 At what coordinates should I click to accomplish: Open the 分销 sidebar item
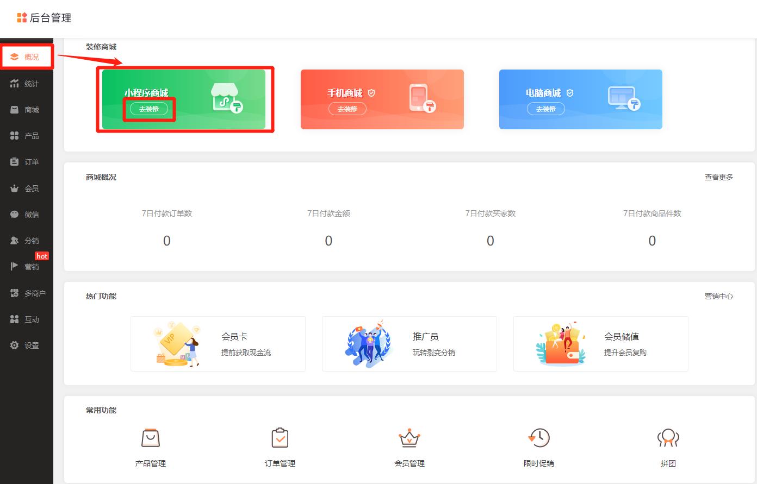point(27,240)
